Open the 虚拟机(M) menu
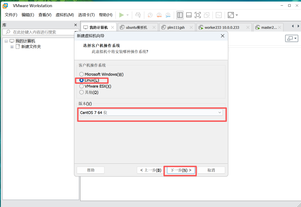 point(65,15)
